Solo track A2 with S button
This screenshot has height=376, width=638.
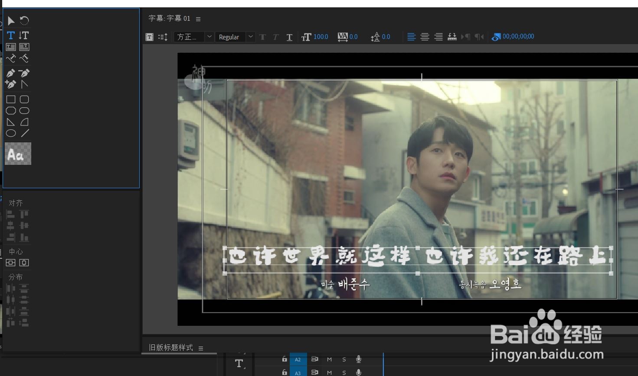(x=344, y=359)
